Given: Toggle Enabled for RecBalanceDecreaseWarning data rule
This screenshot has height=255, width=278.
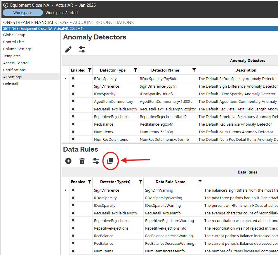Looking at the screenshot, I should [x=73, y=243].
